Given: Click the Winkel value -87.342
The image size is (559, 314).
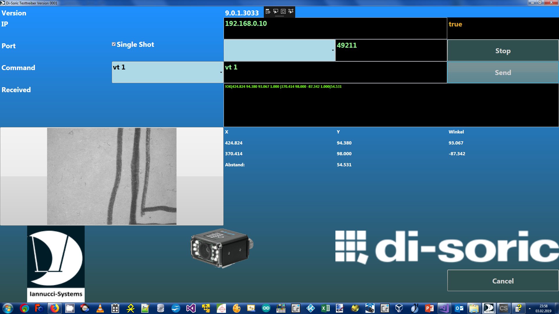Looking at the screenshot, I should point(457,154).
